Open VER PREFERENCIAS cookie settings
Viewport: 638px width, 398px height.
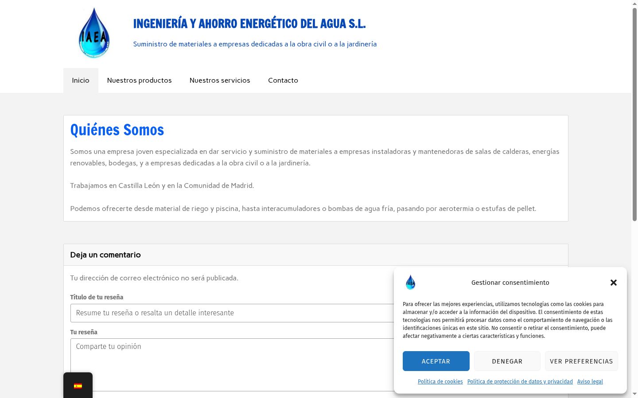581,361
